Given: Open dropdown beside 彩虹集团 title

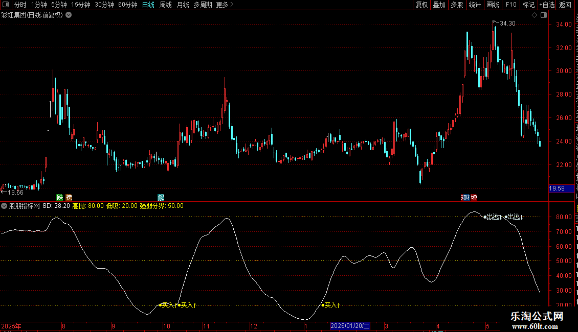Looking at the screenshot, I should click(x=69, y=15).
